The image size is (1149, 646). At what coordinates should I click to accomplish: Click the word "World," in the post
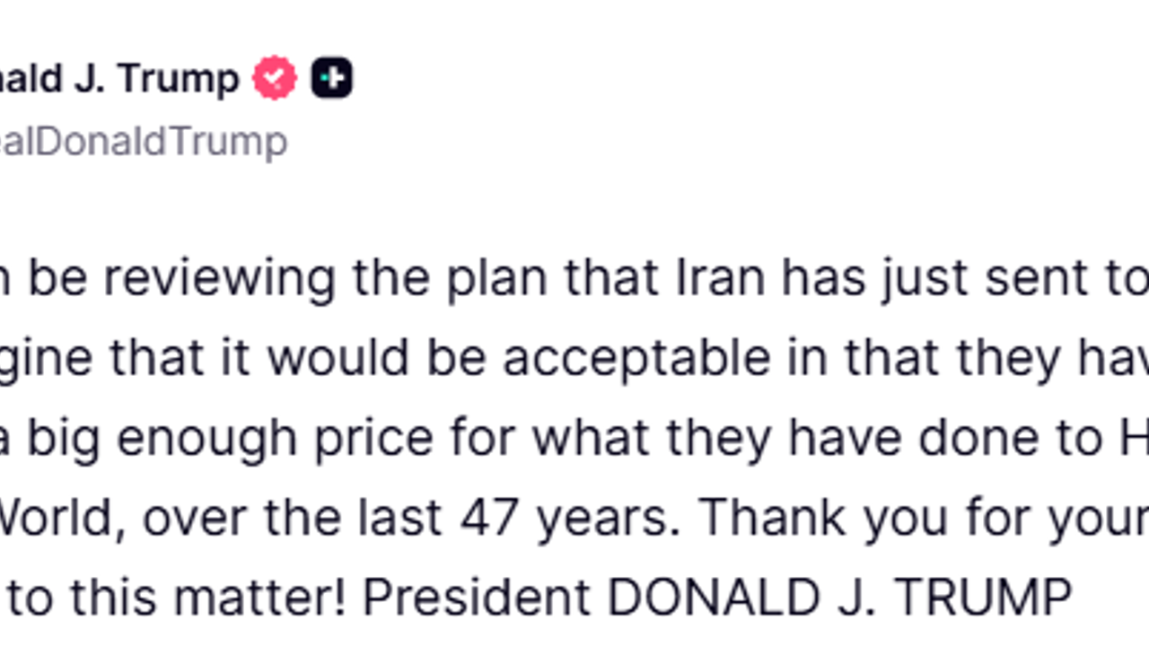pyautogui.click(x=63, y=518)
